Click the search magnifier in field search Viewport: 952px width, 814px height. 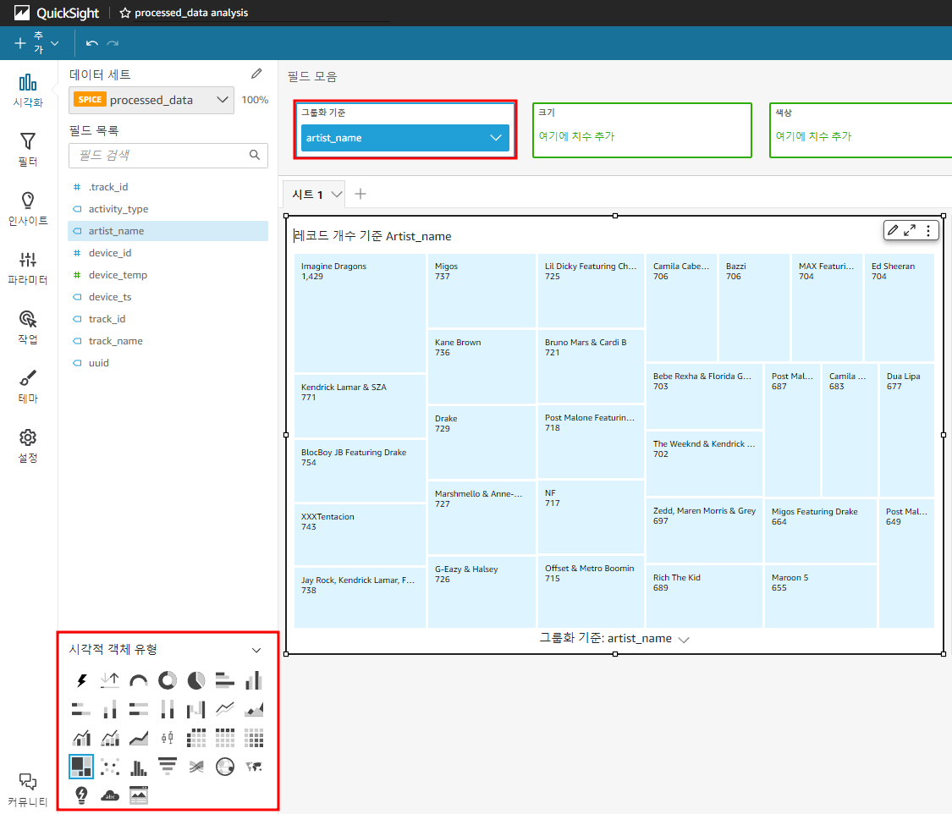[x=255, y=156]
